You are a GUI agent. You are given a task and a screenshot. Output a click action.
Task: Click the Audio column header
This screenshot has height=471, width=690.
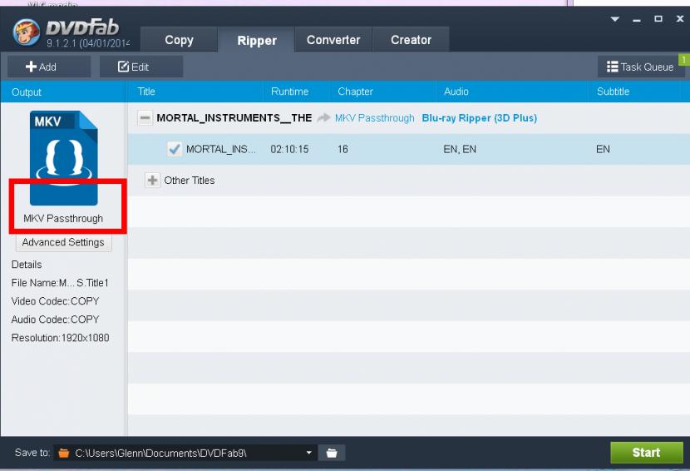456,92
